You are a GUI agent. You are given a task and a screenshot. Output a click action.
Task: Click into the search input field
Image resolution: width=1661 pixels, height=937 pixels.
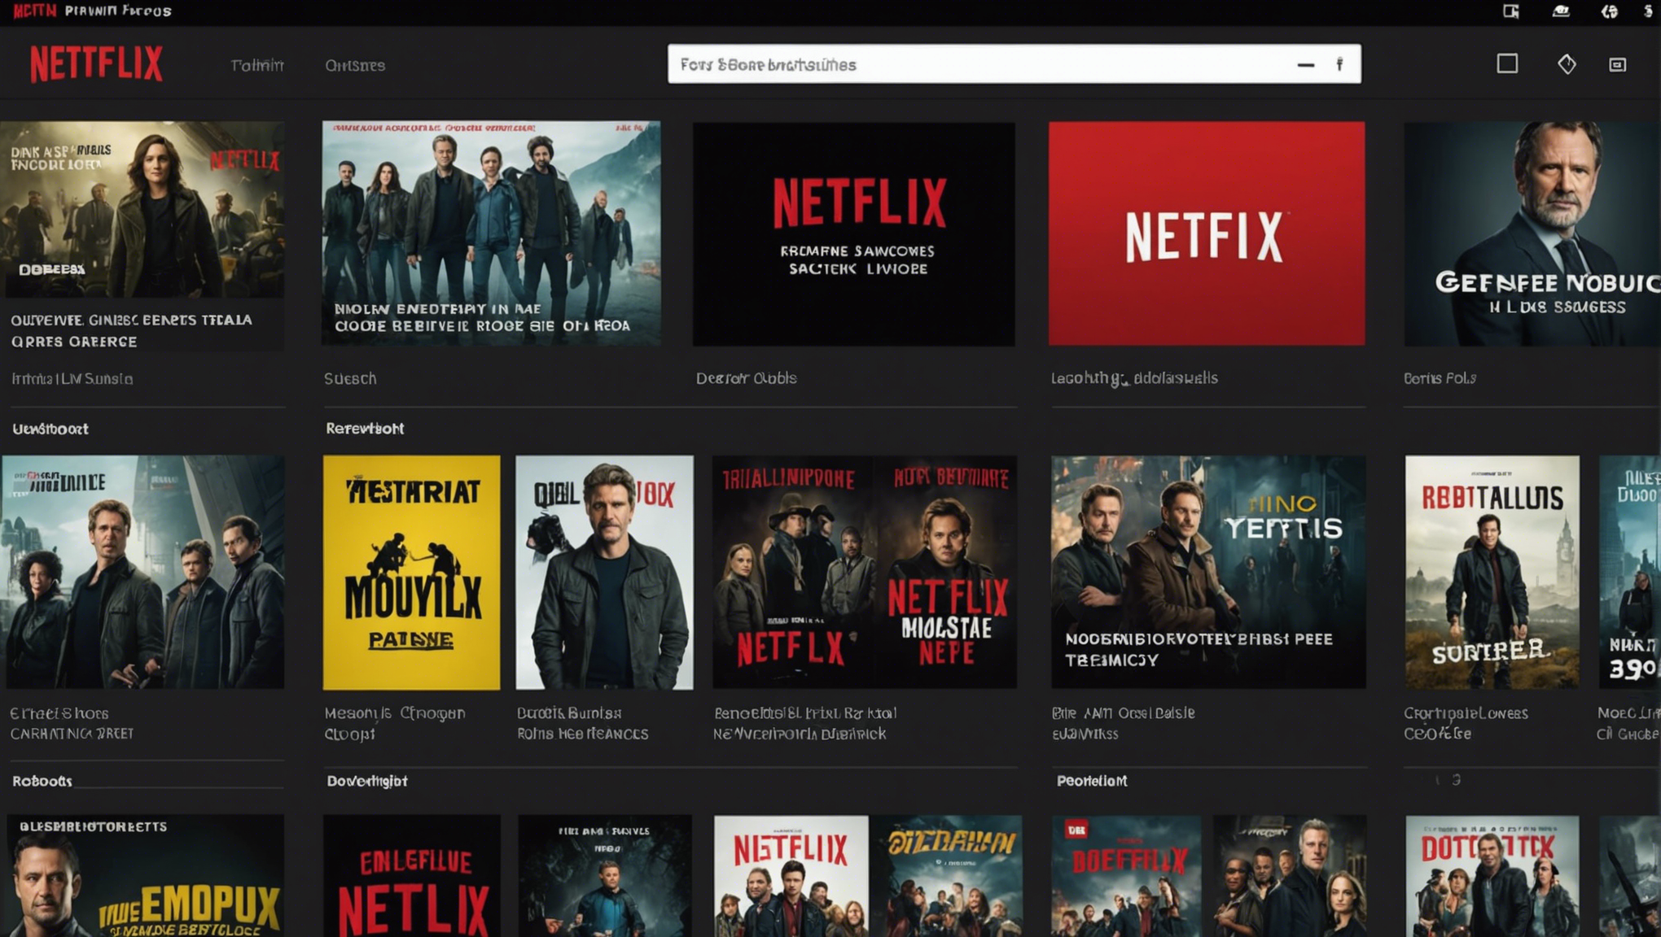1014,63
